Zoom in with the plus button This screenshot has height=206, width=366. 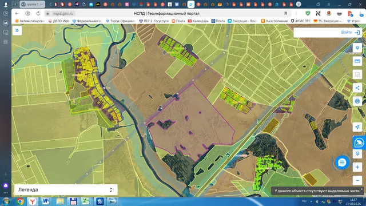point(357,167)
